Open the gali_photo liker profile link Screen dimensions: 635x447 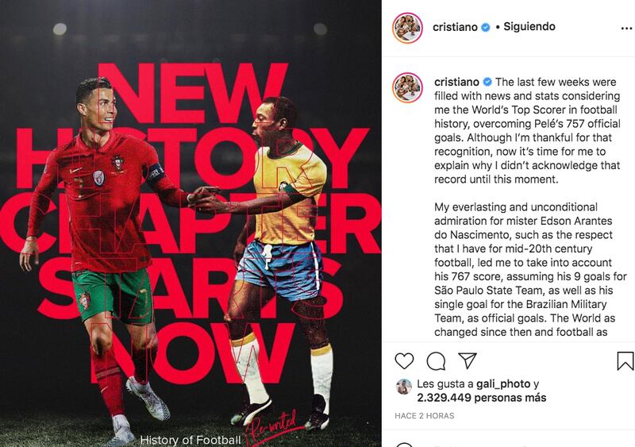[503, 383]
